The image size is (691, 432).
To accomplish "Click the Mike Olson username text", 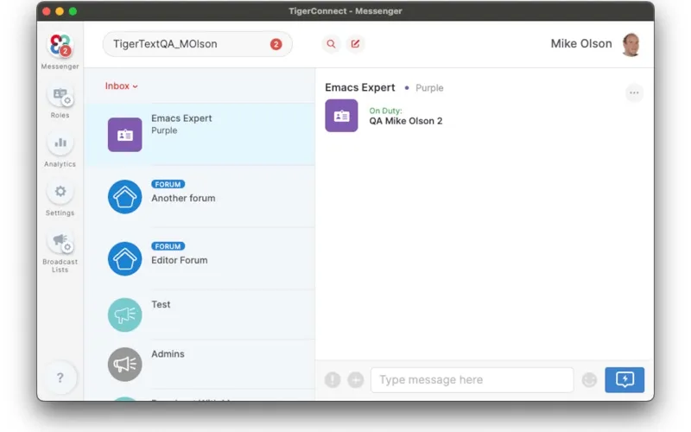I will pos(581,44).
